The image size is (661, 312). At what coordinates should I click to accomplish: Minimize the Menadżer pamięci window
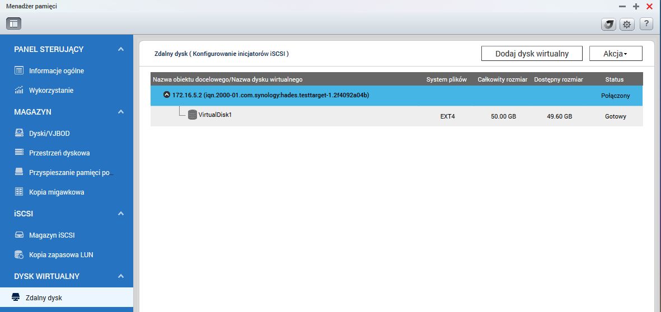click(x=622, y=6)
